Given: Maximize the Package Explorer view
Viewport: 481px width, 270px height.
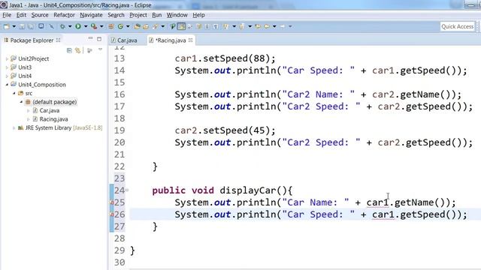Looking at the screenshot, I should pos(99,39).
